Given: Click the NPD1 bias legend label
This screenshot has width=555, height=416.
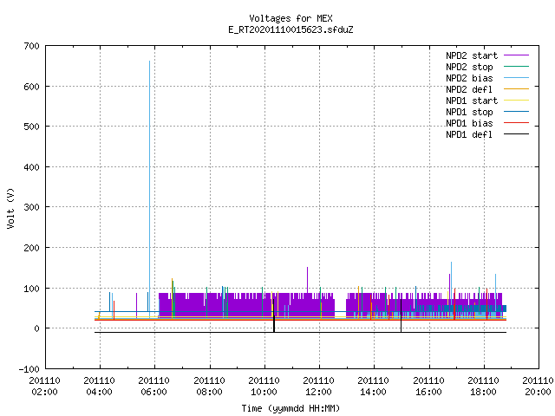Looking at the screenshot, I should pyautogui.click(x=469, y=123).
